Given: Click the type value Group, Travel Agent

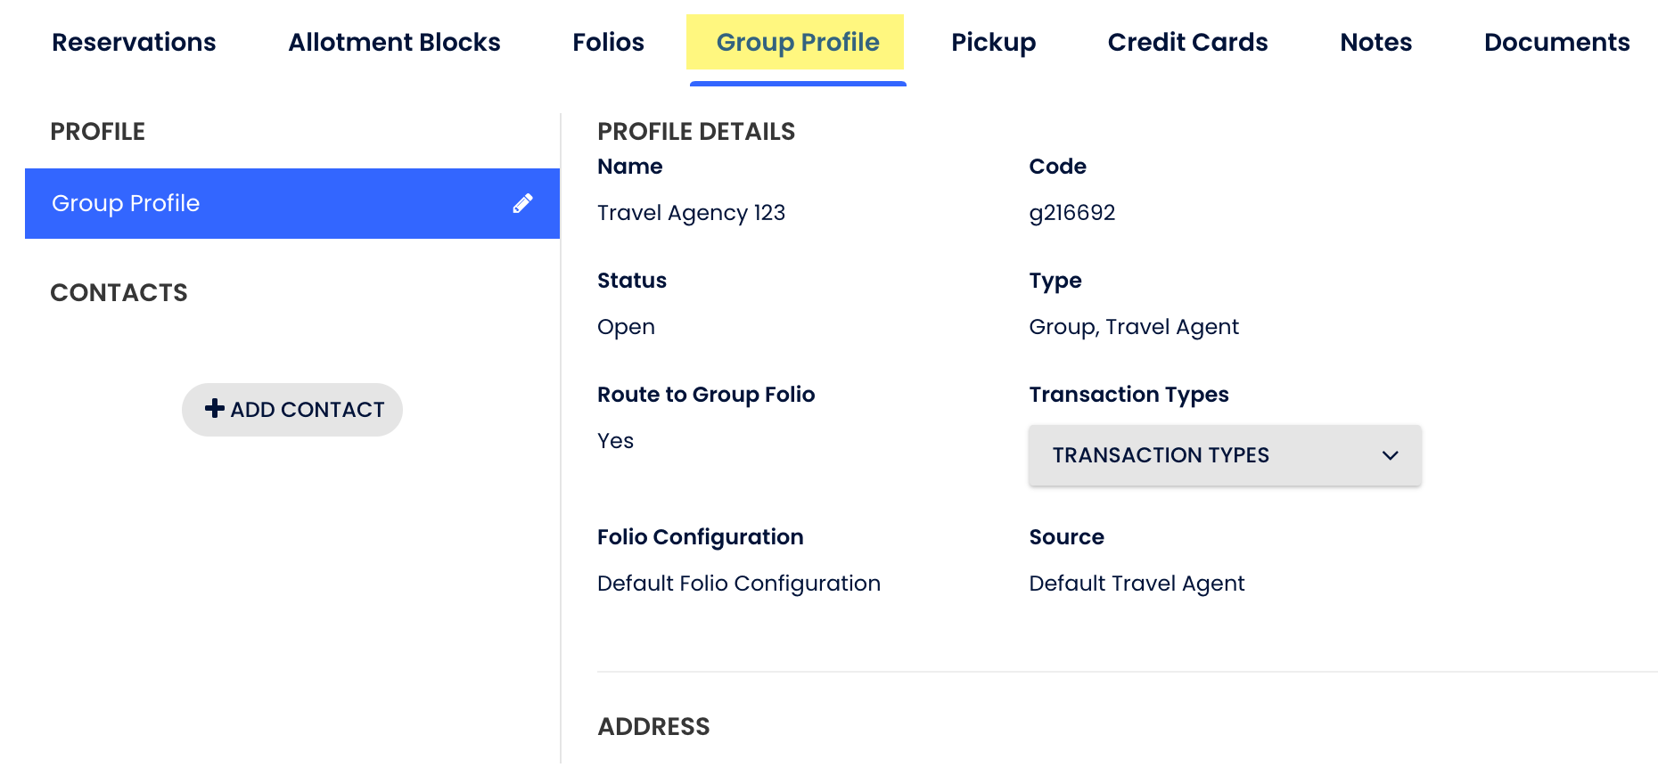Looking at the screenshot, I should click(x=1133, y=327).
